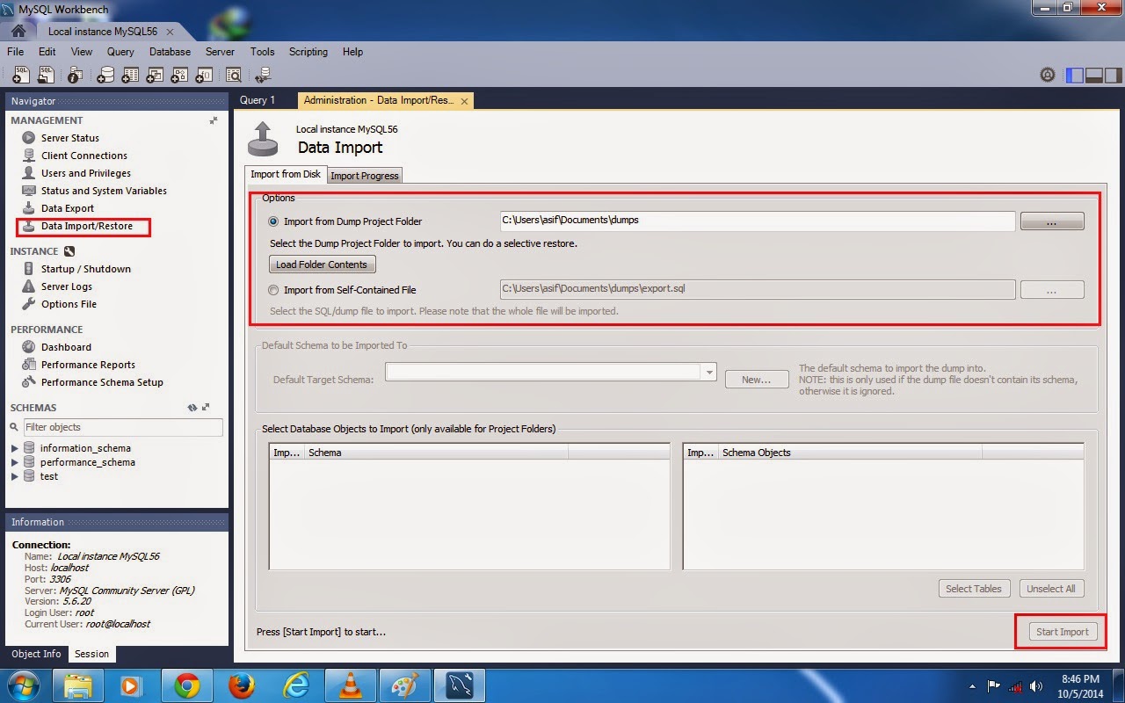Open Users and Privileges
Viewport: 1125px width, 703px height.
tap(85, 173)
